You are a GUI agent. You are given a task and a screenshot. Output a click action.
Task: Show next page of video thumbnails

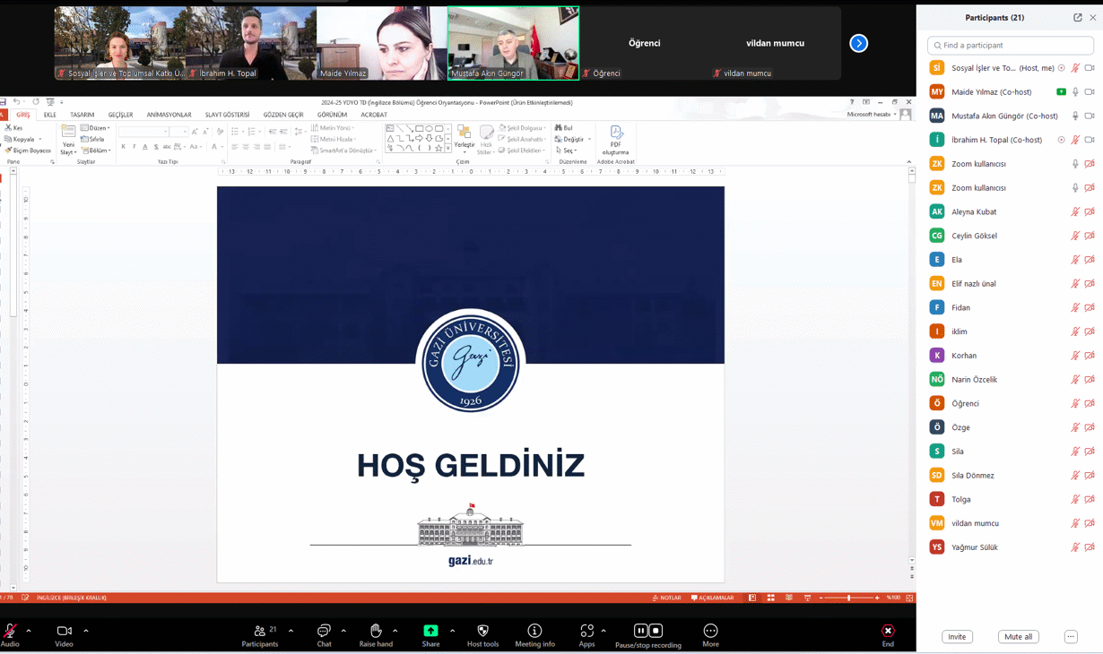click(858, 43)
